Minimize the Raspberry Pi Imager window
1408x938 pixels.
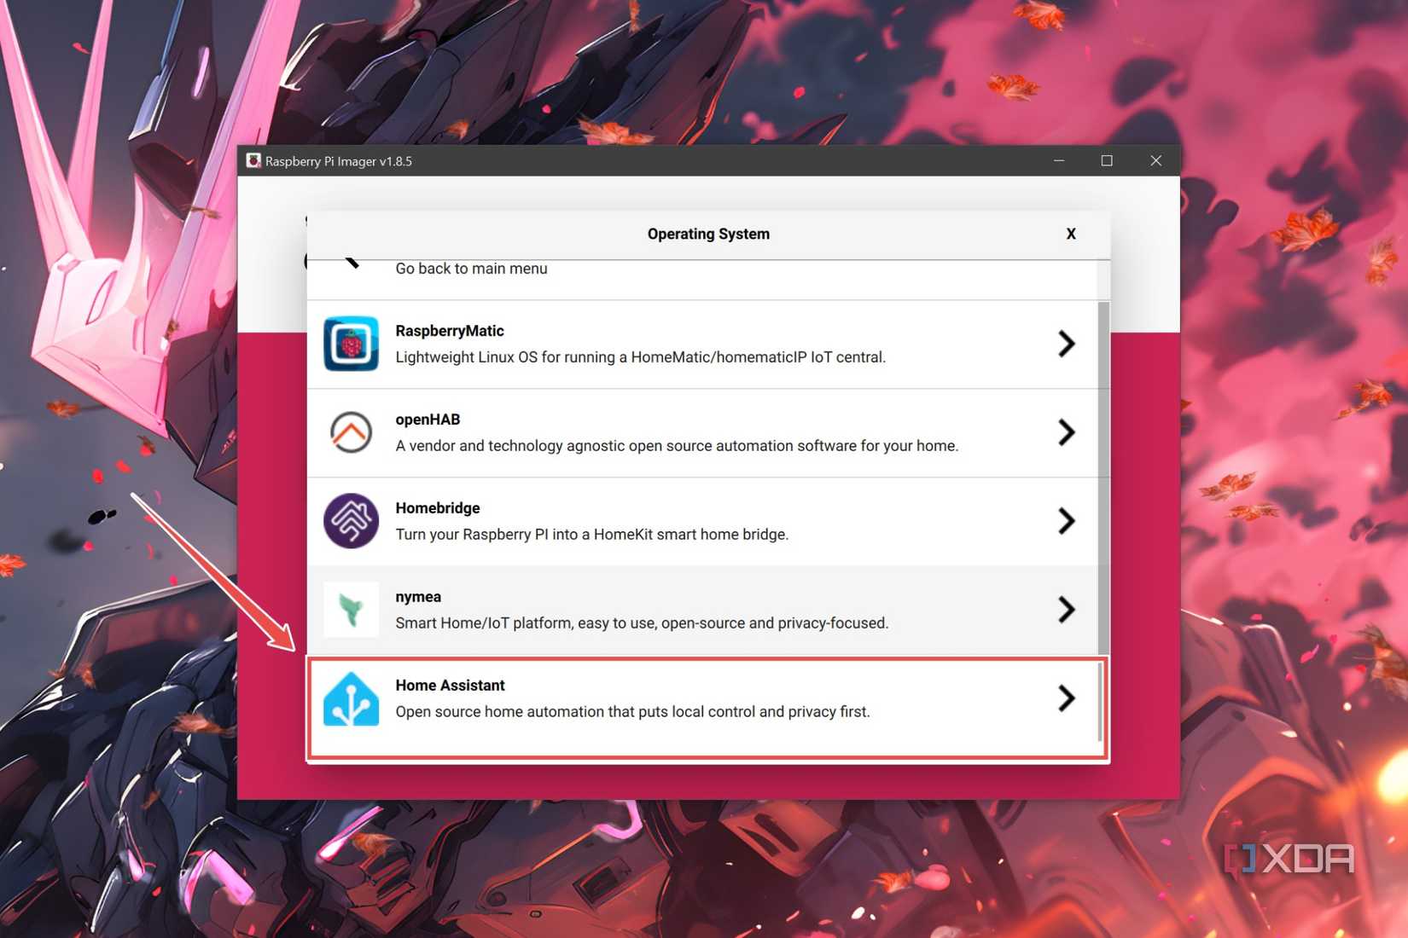[1059, 160]
